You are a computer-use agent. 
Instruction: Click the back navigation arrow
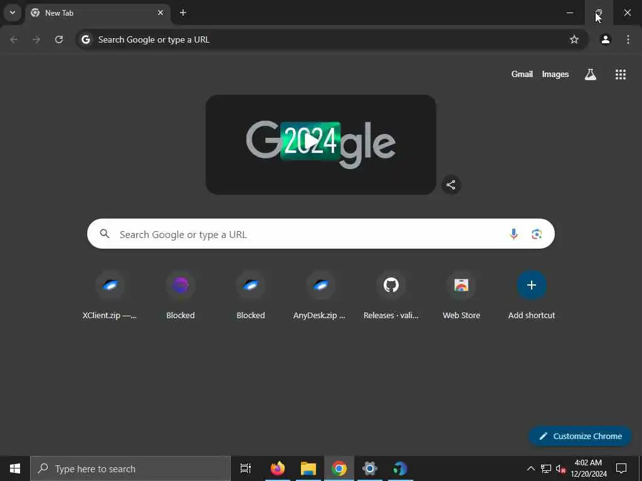tap(14, 39)
